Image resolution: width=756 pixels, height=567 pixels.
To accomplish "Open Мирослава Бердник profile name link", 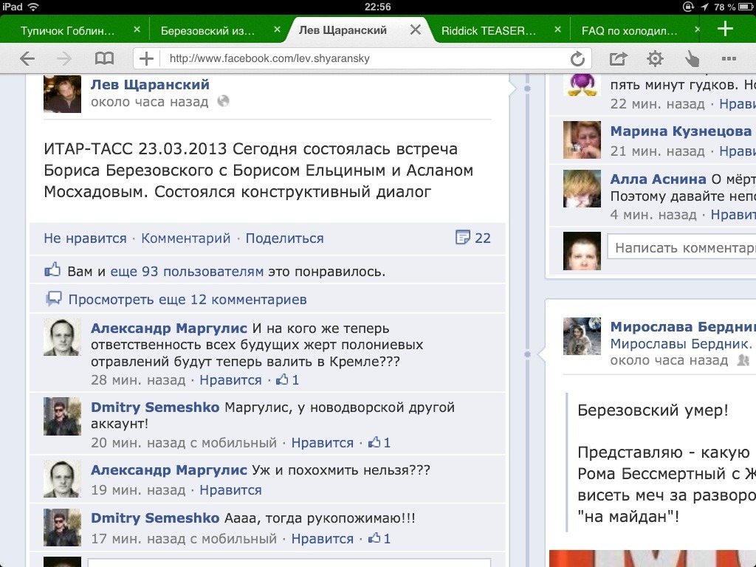I will click(683, 327).
